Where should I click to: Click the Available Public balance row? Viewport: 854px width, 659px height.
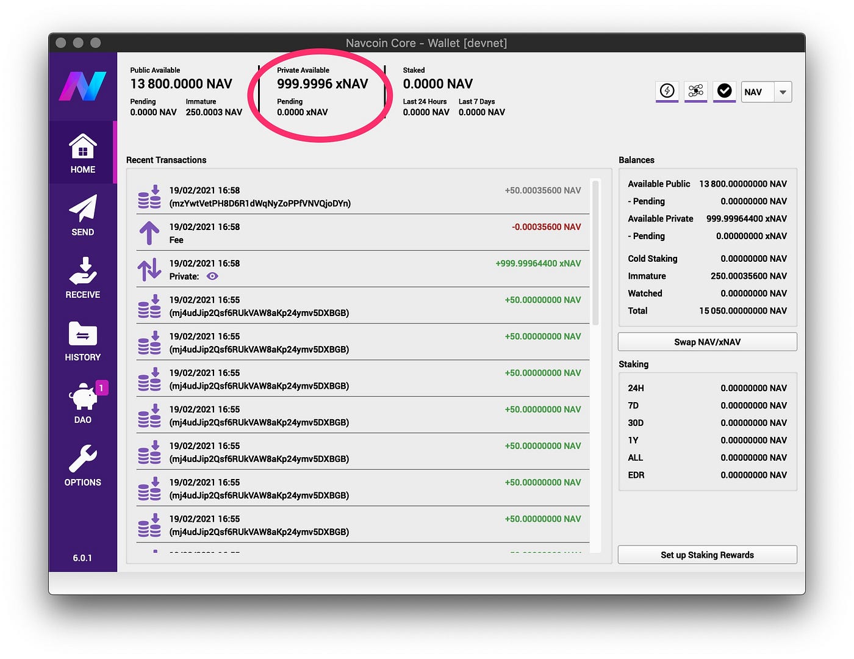click(708, 184)
